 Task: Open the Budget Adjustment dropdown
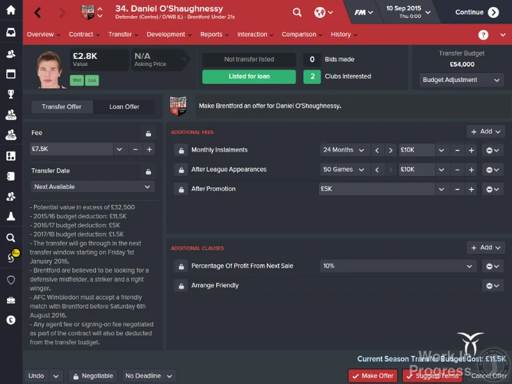pos(461,80)
